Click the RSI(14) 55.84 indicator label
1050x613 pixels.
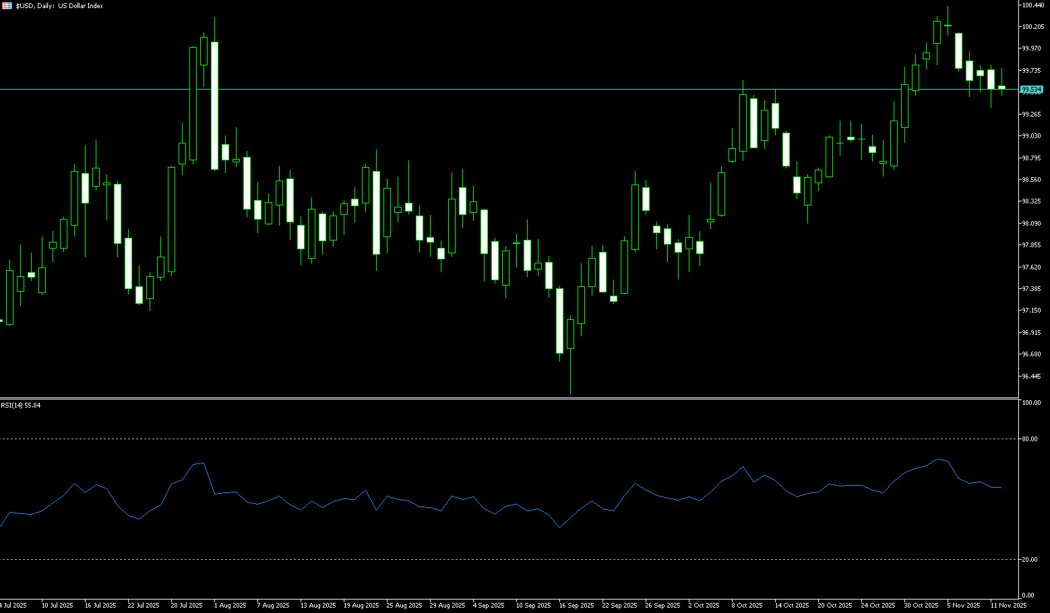[21, 406]
